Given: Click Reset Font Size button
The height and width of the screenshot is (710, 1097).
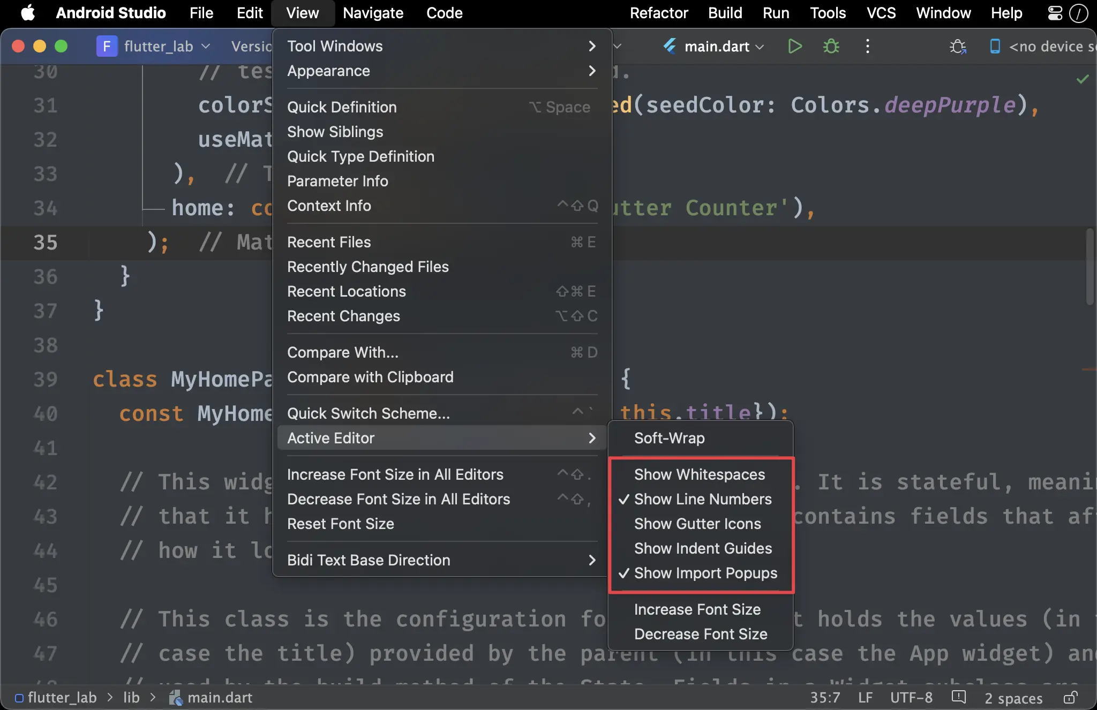Looking at the screenshot, I should pos(341,524).
